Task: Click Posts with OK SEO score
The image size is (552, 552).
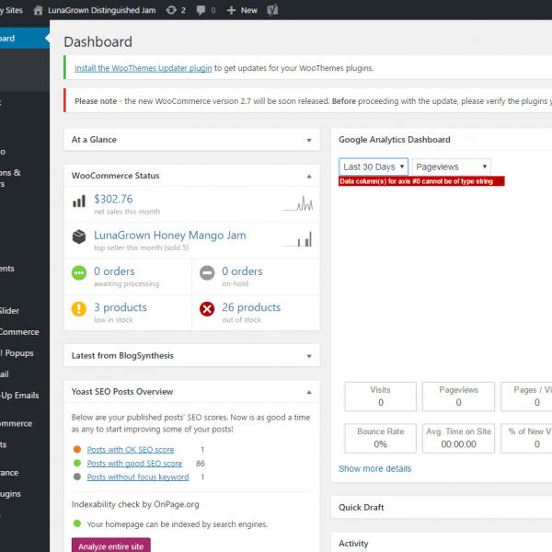Action: [x=131, y=450]
